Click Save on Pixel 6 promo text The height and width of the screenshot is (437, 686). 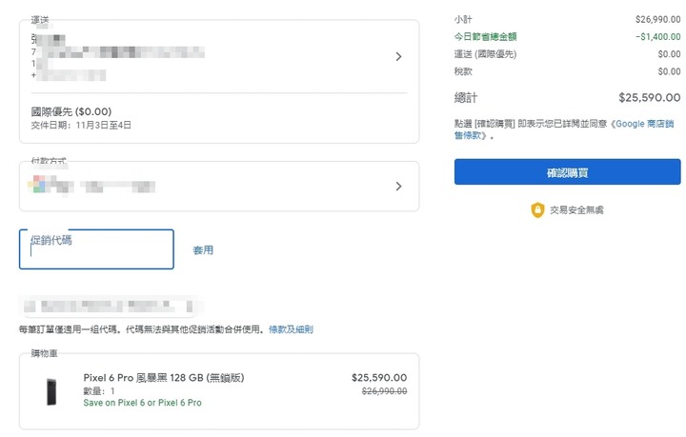142,403
